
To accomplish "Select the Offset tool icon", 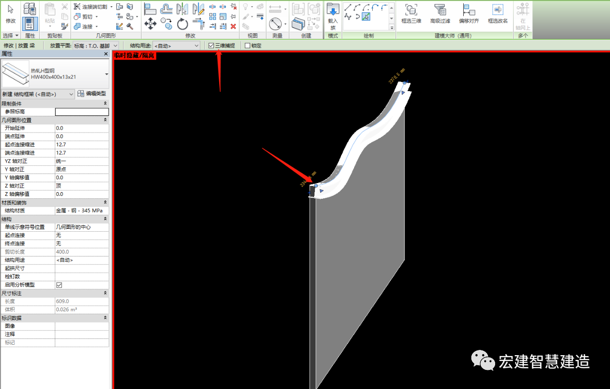I will pos(166,9).
